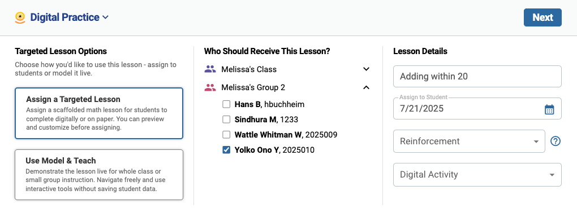Click the lesson name field Adding within 20

[477, 76]
